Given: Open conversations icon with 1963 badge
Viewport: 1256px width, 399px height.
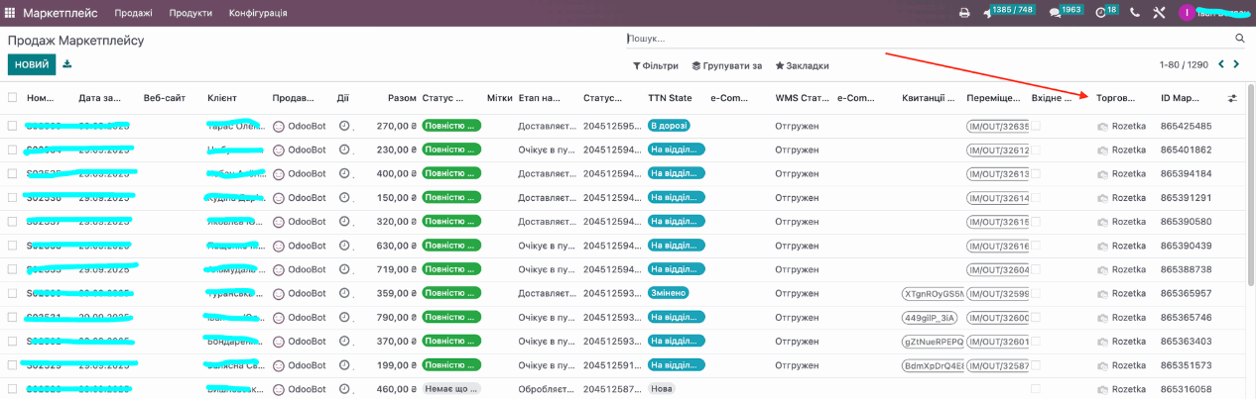Looking at the screenshot, I should [1055, 13].
